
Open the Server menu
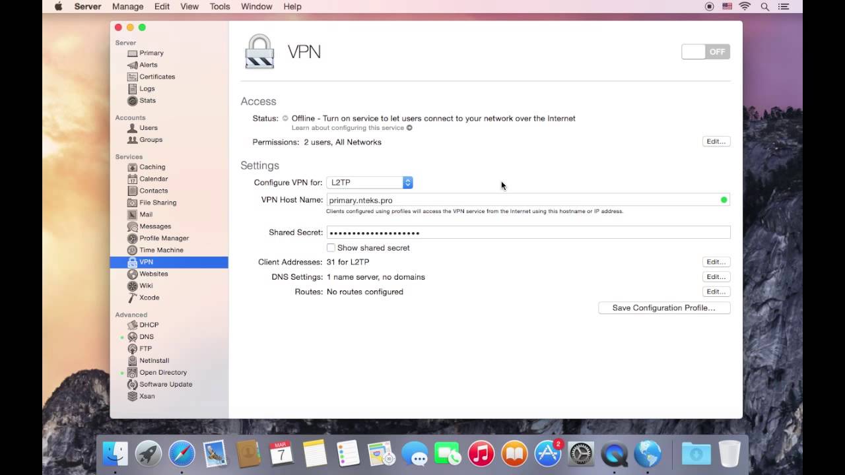tap(88, 7)
